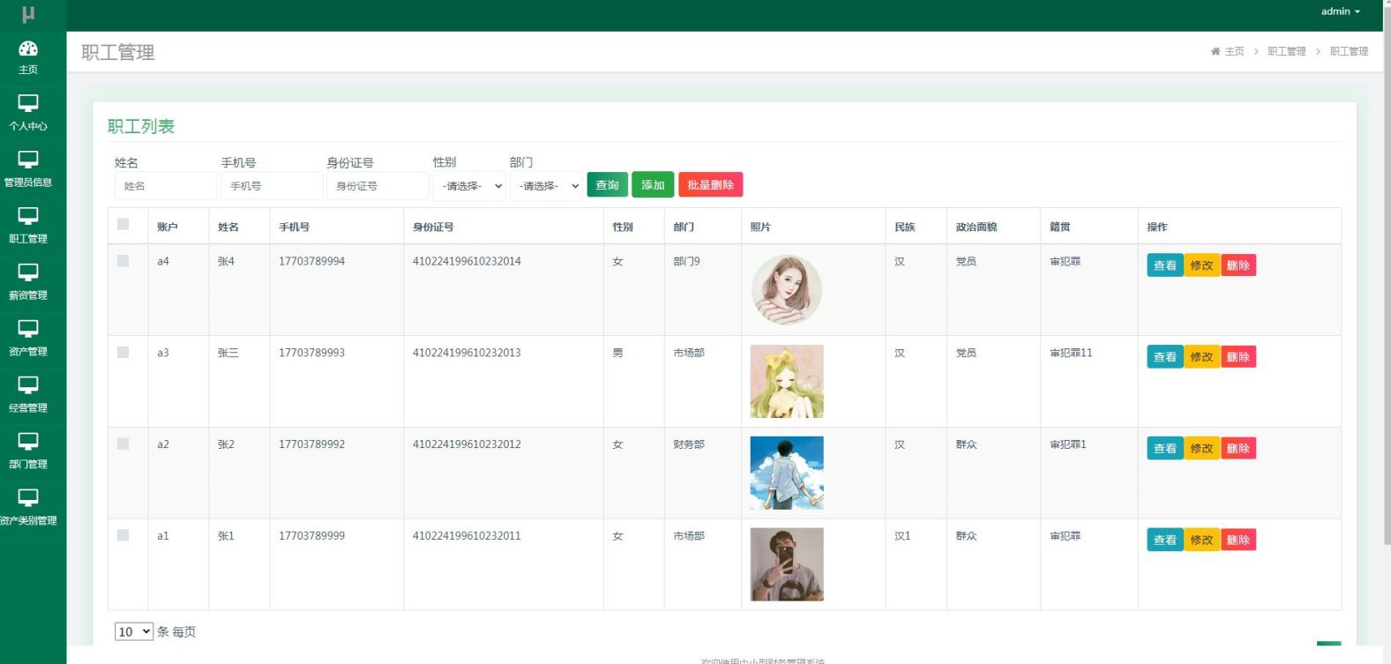The width and height of the screenshot is (1391, 664).
Task: Click phone number 17703789994
Action: (311, 261)
